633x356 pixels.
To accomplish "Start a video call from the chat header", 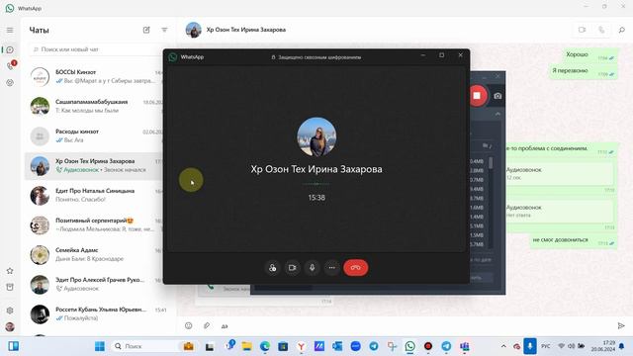I will tap(582, 30).
